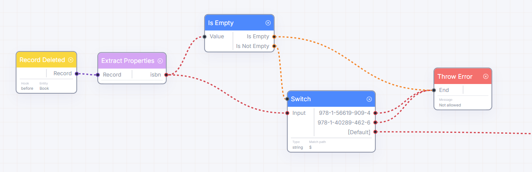
Task: Click the 'Not allowed' message text
Action: point(450,105)
